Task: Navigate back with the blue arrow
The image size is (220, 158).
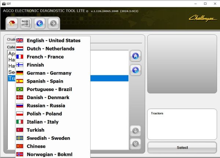Action: point(40,23)
